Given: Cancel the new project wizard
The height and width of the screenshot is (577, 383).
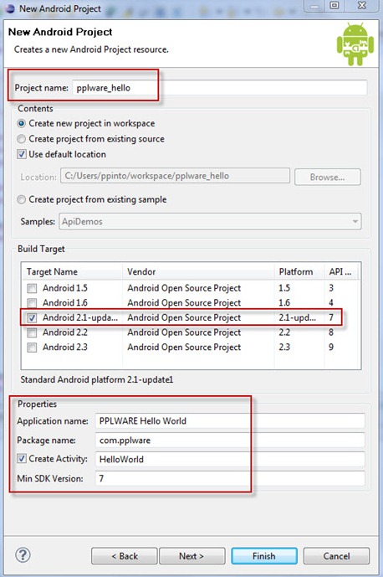Looking at the screenshot, I should click(336, 556).
